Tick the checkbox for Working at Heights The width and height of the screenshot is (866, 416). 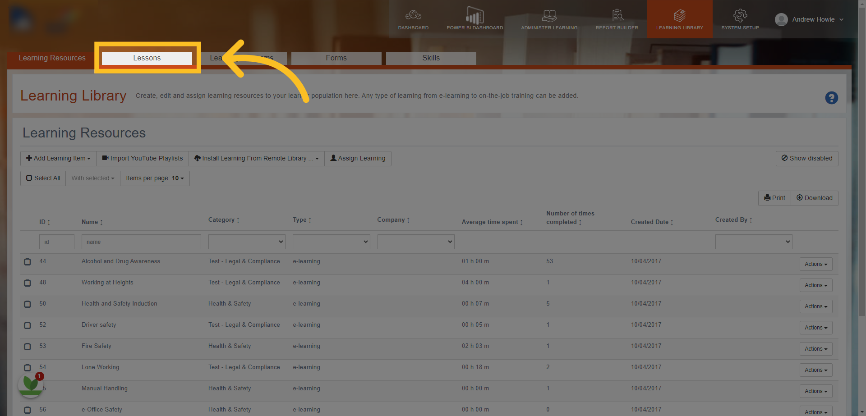coord(28,283)
